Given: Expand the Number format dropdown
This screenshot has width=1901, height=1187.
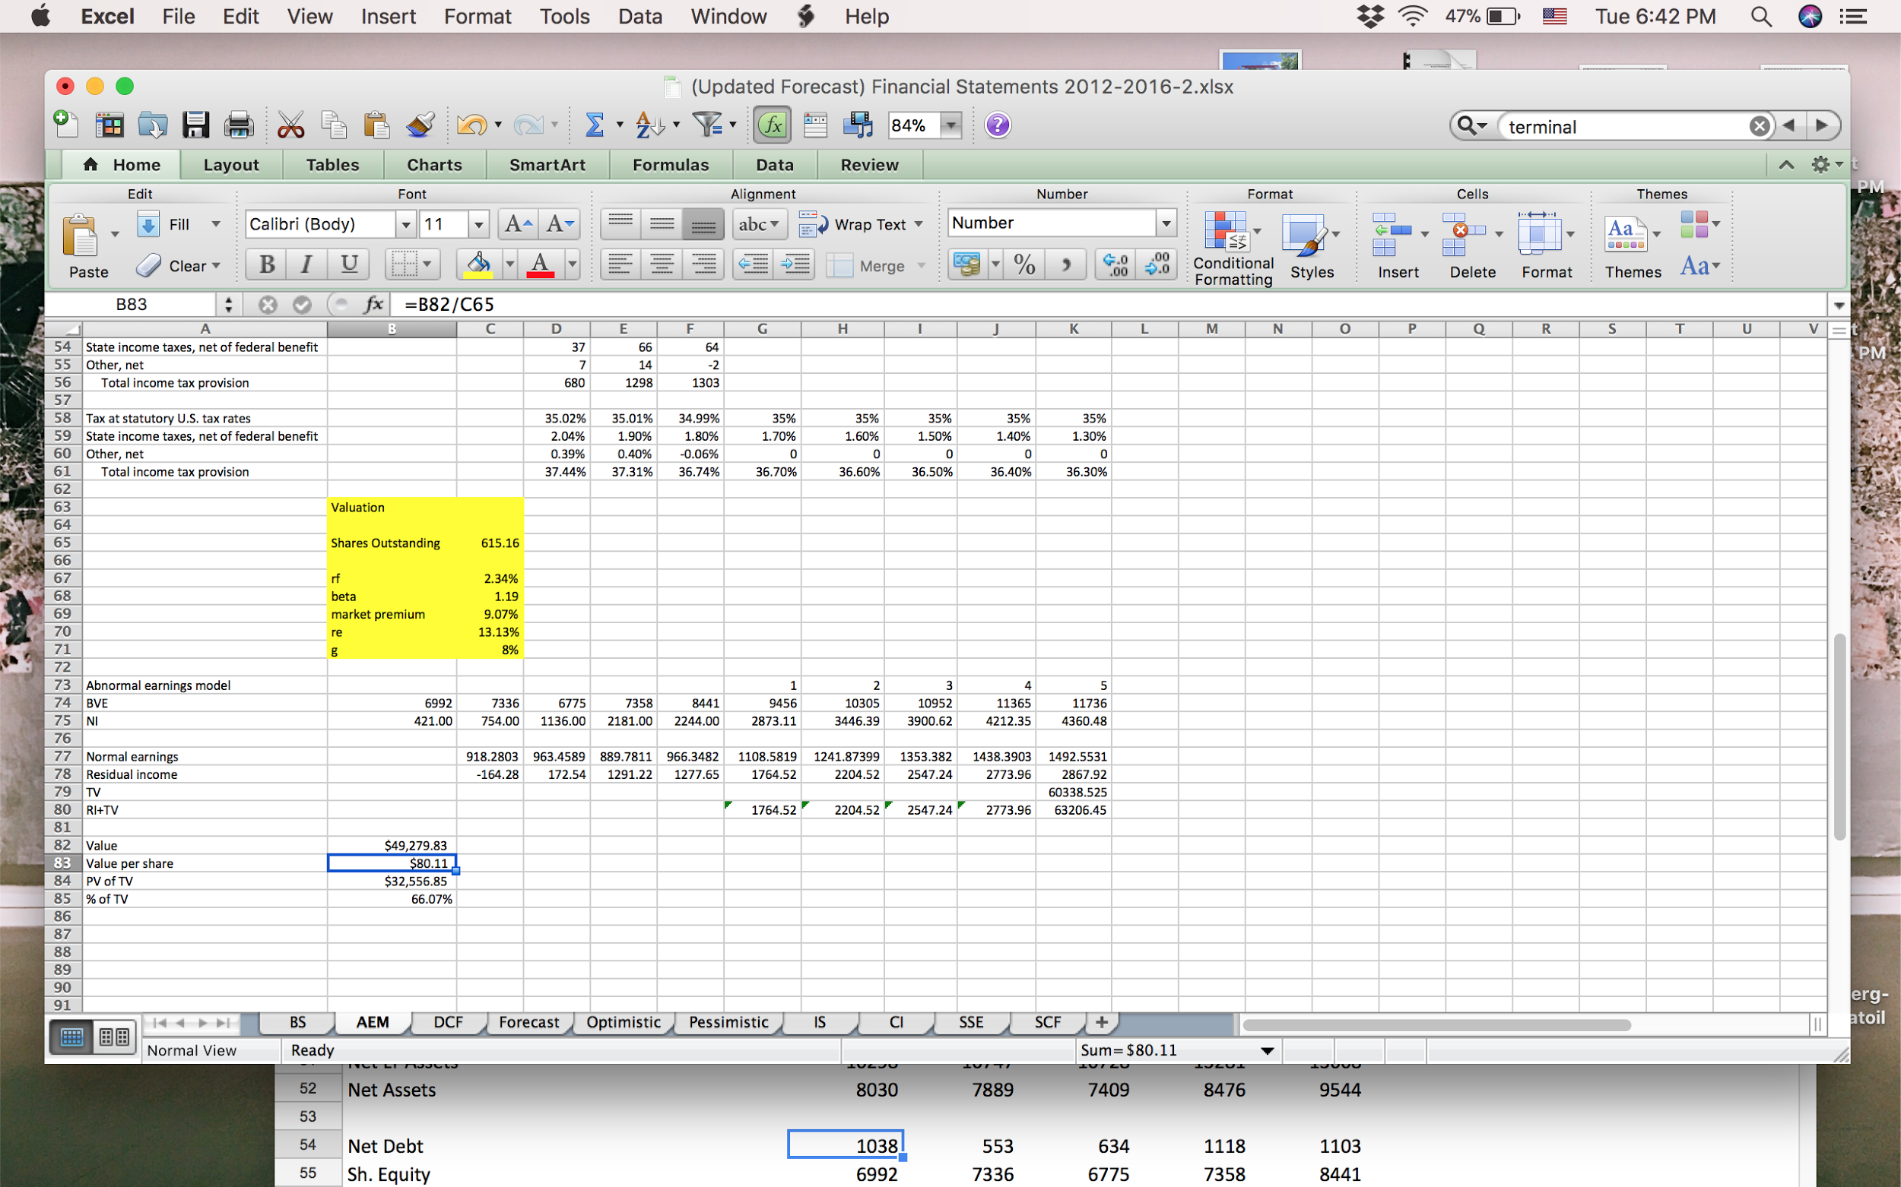Looking at the screenshot, I should 1166,223.
